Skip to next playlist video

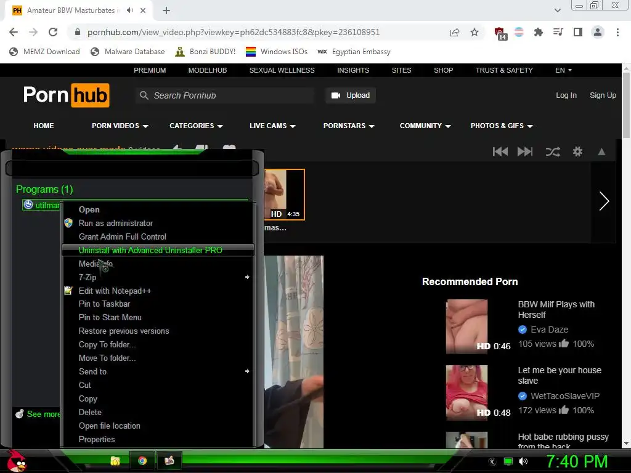pos(525,152)
